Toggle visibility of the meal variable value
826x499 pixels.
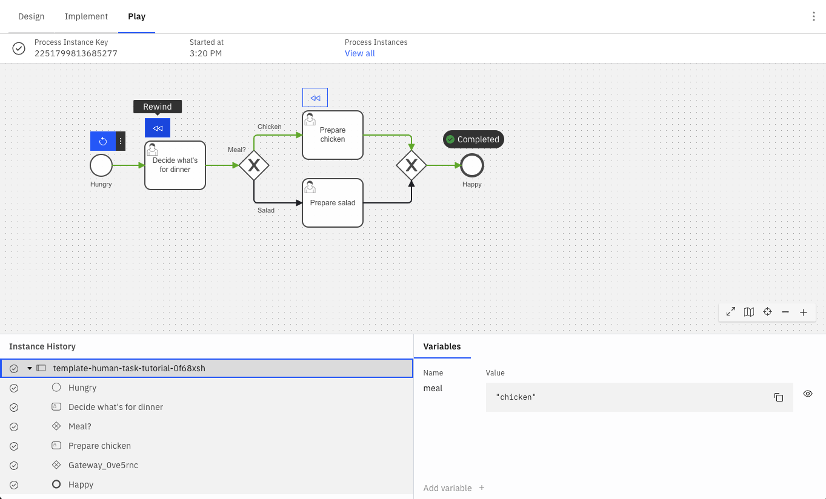coord(807,394)
